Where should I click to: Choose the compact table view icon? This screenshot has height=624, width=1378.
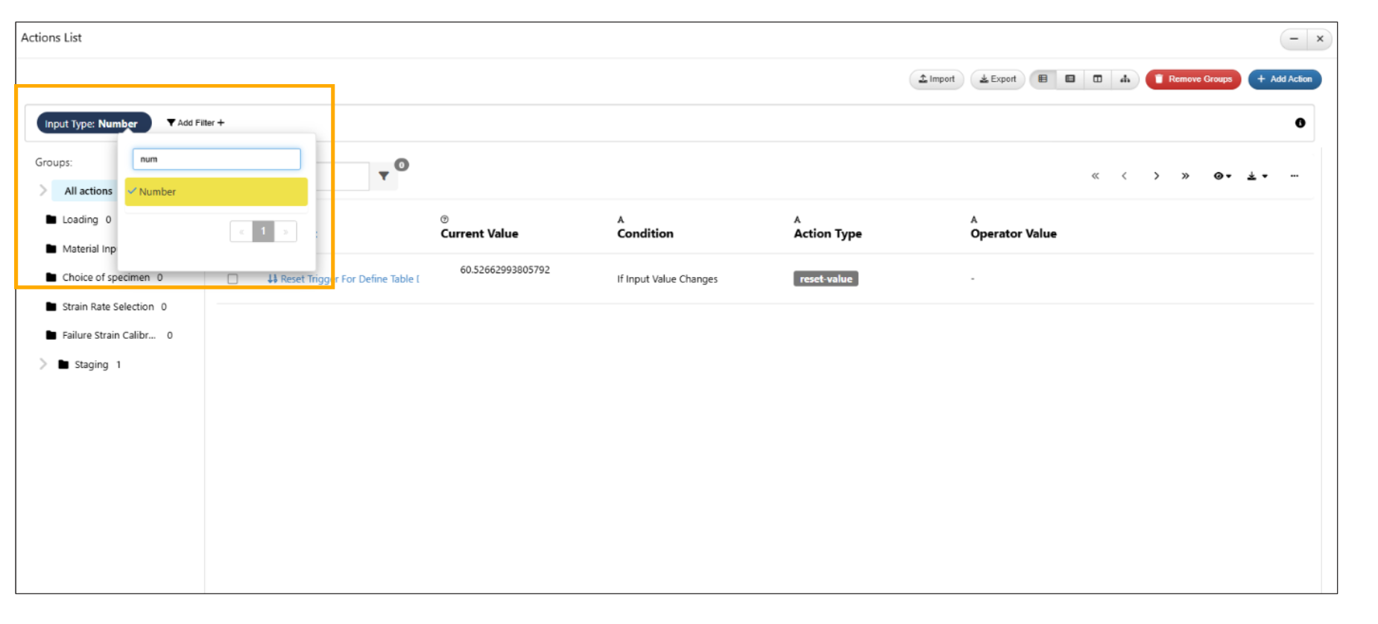point(1069,79)
